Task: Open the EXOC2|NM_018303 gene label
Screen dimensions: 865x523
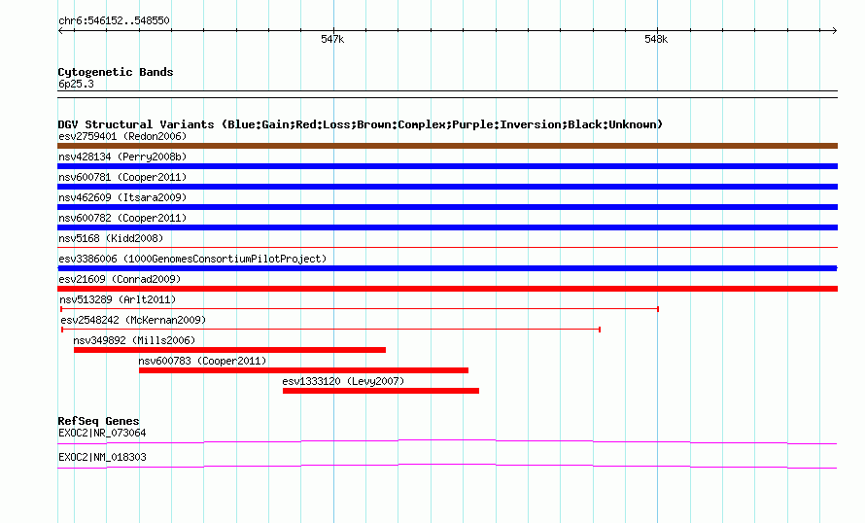Action: point(102,457)
